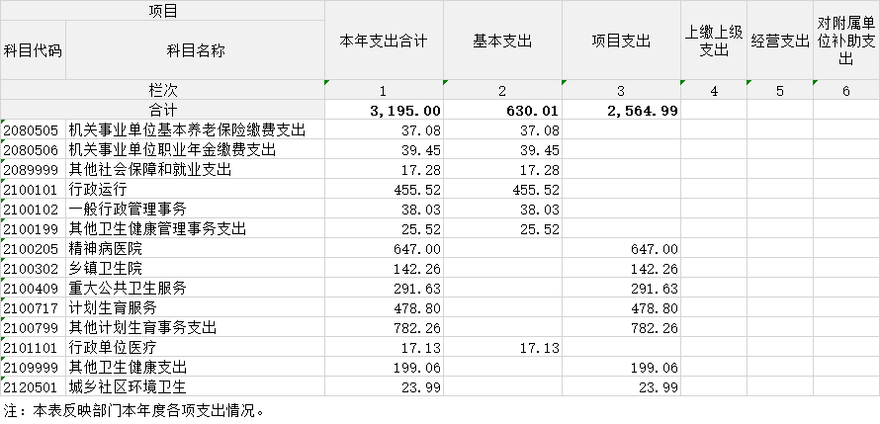Click the footnote 本表反映部门本年度各项支出情况

(133, 409)
